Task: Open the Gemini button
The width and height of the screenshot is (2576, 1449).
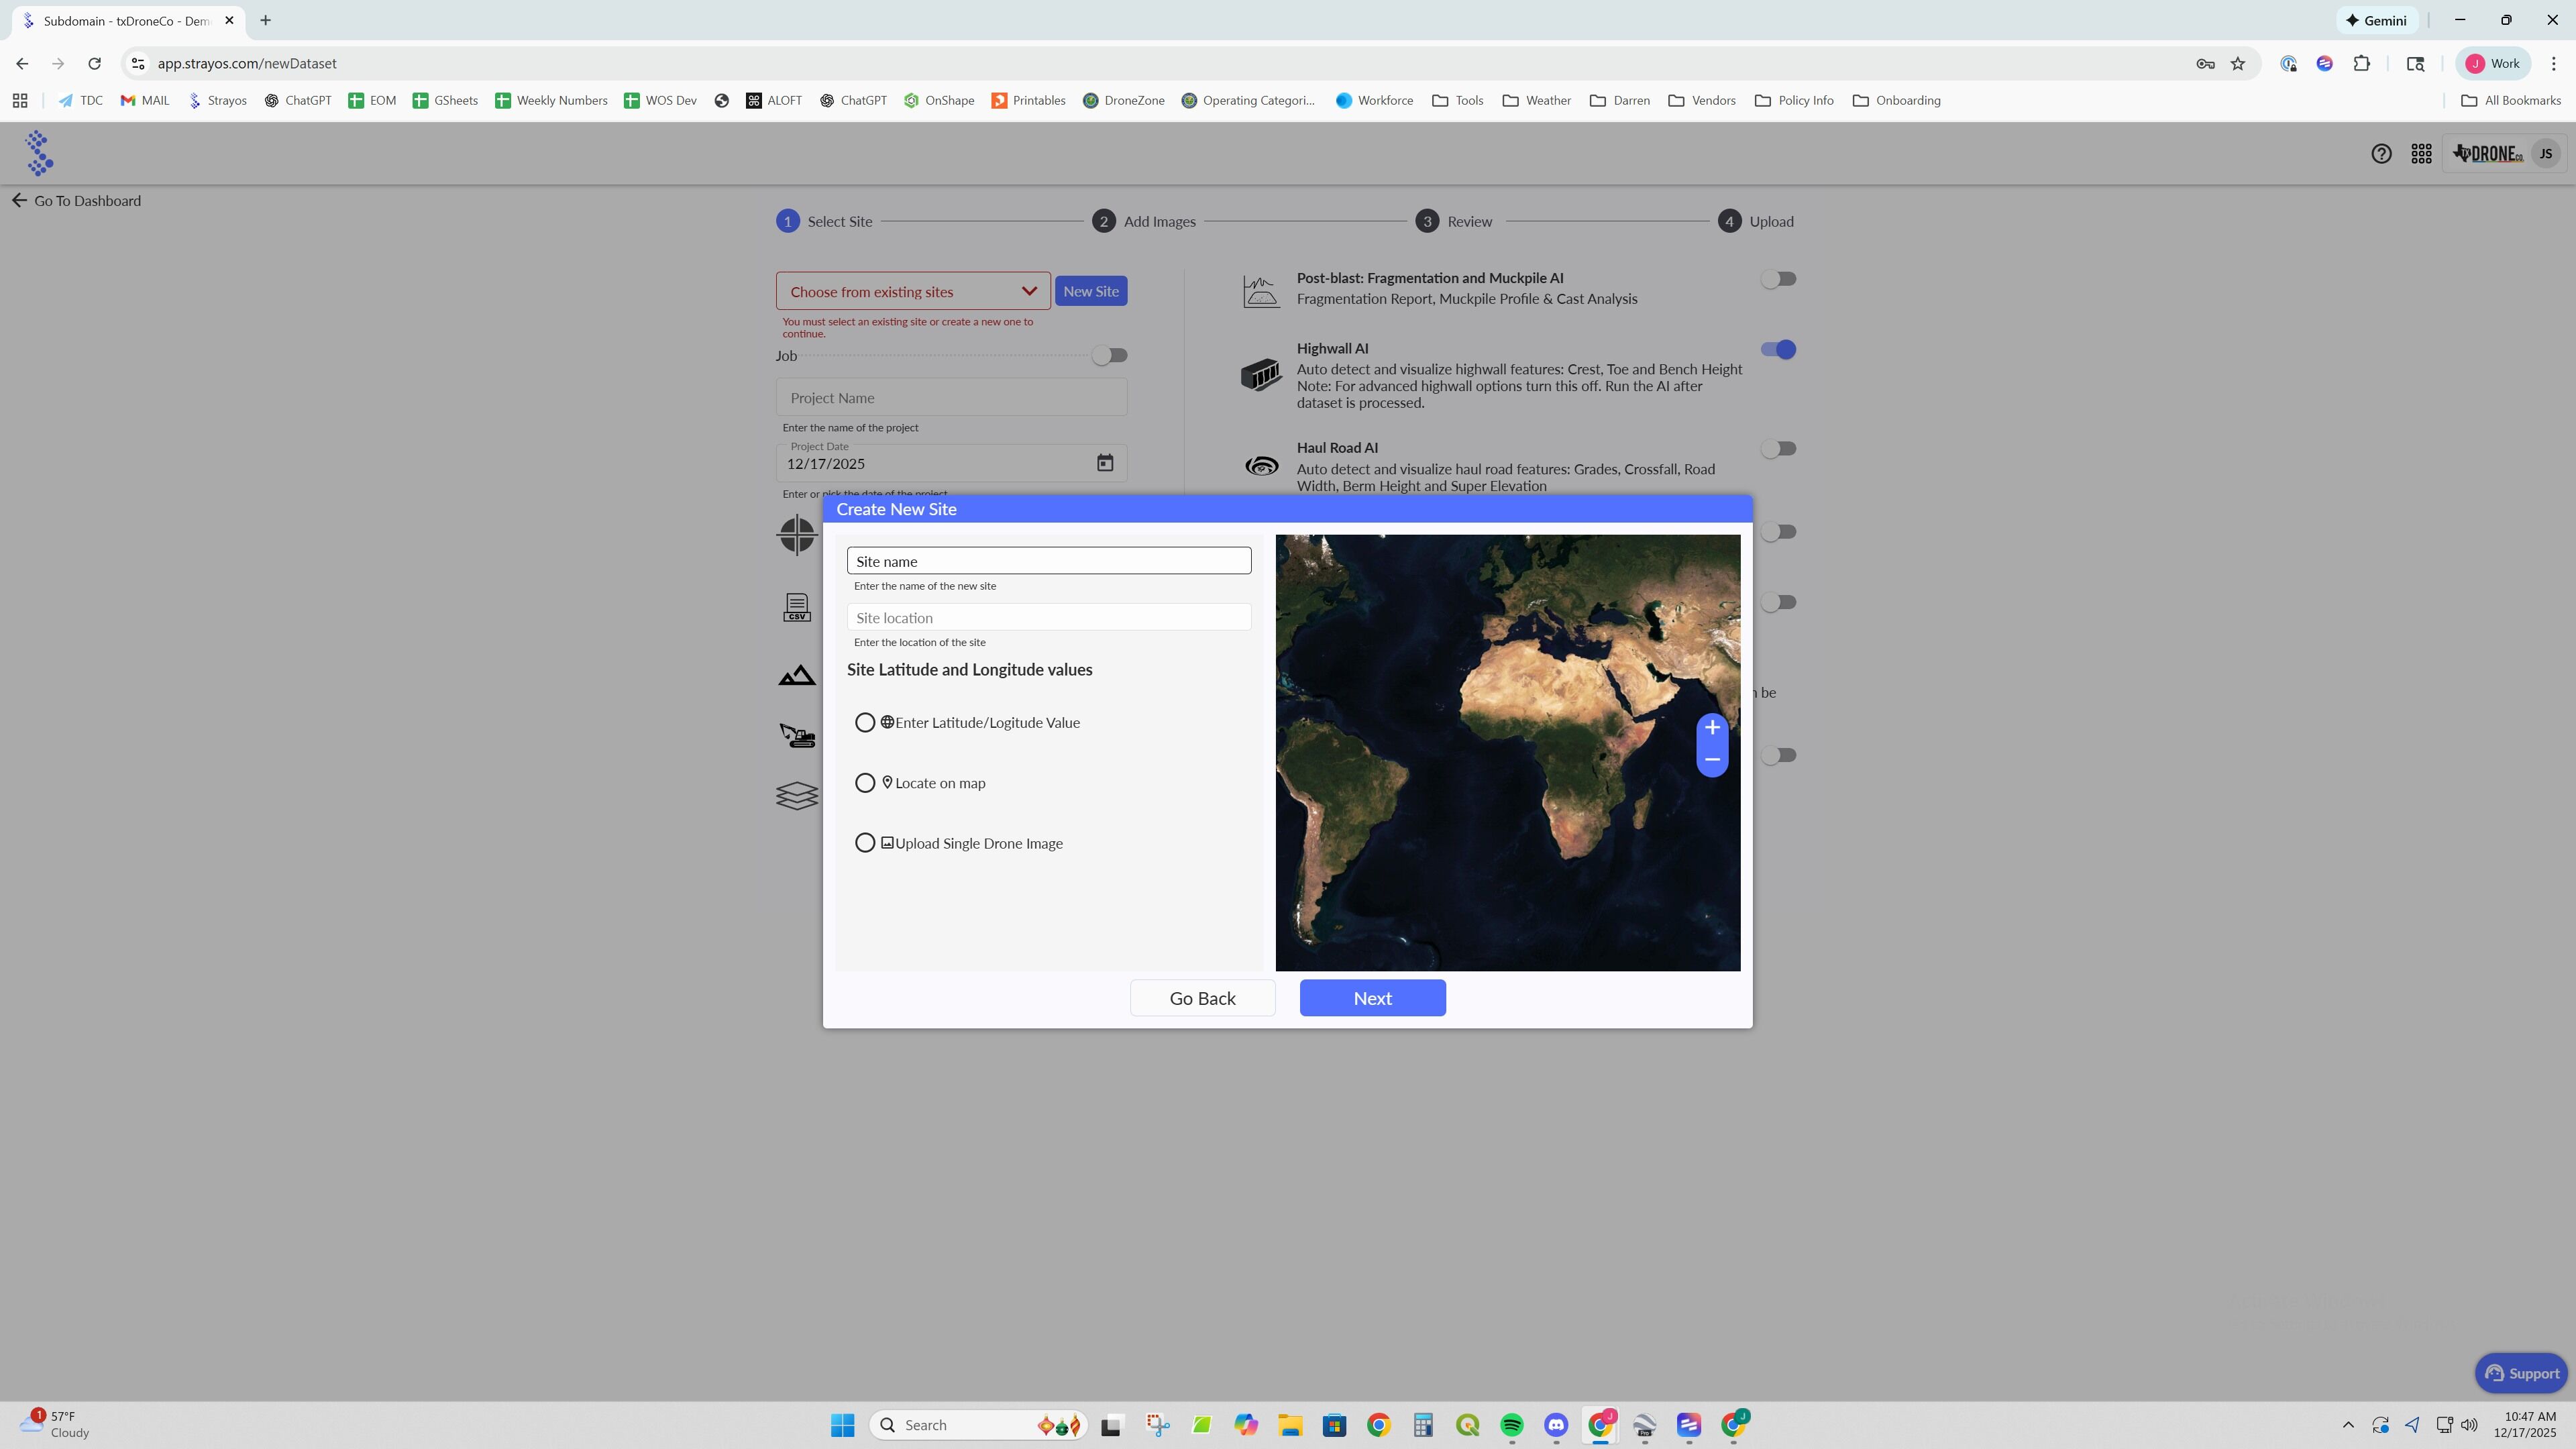Action: point(2376,20)
